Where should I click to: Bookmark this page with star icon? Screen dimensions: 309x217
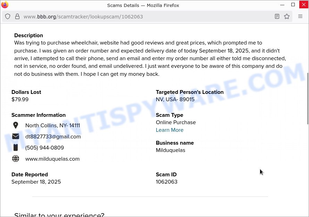click(x=287, y=16)
